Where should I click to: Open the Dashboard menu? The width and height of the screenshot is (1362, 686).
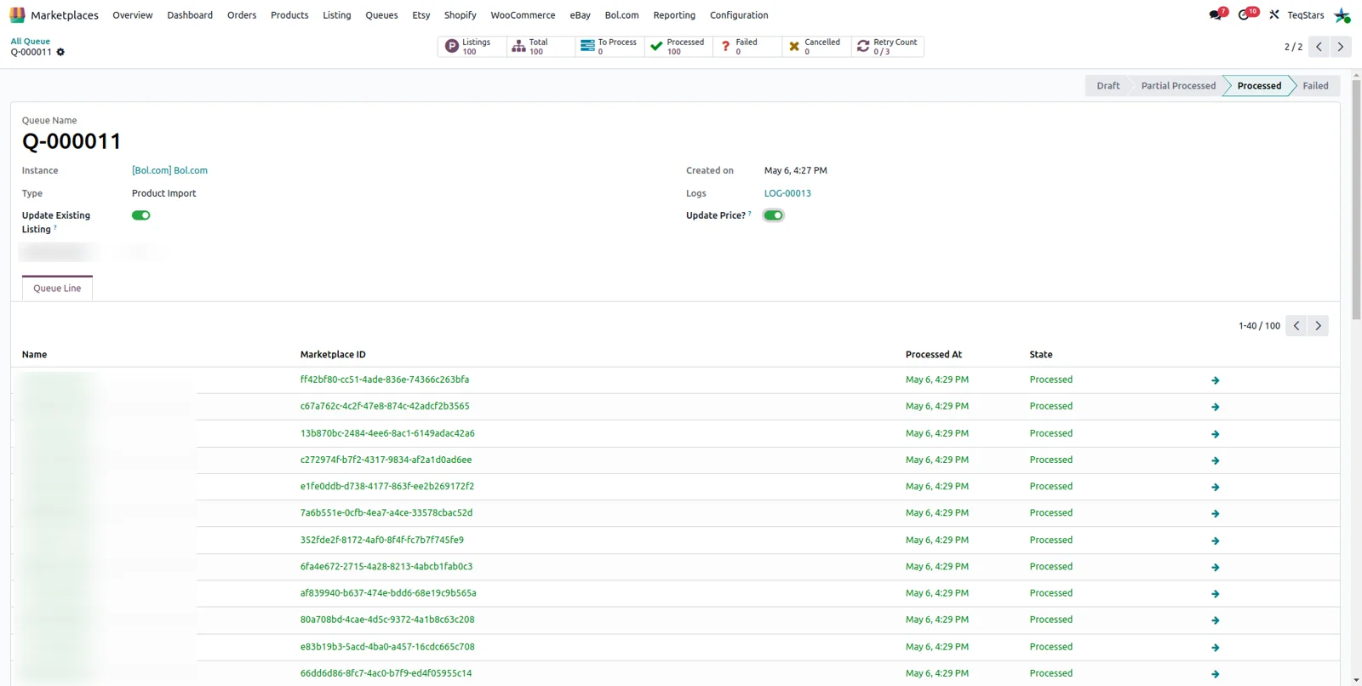click(190, 15)
